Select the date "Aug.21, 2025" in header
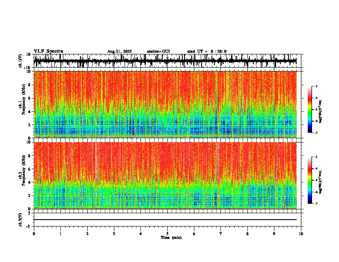 tap(119, 51)
